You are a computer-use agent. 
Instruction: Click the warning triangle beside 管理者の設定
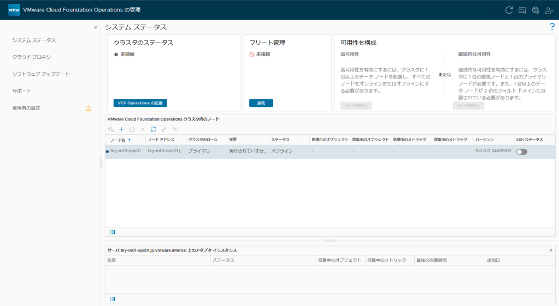coord(89,108)
